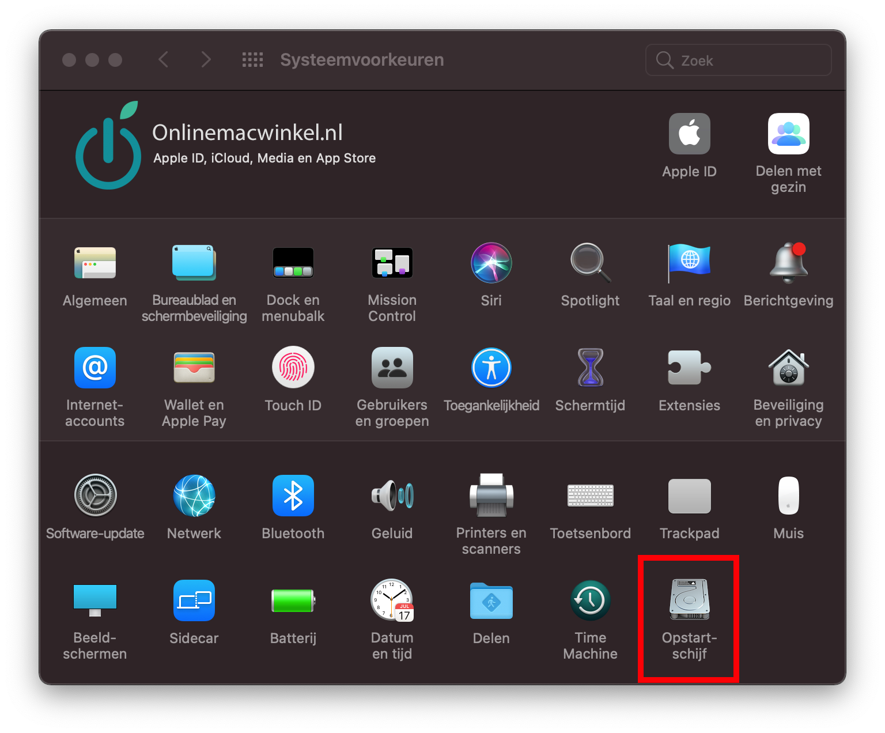
Task: Close the Systeemvoorkeuren window
Action: (69, 60)
